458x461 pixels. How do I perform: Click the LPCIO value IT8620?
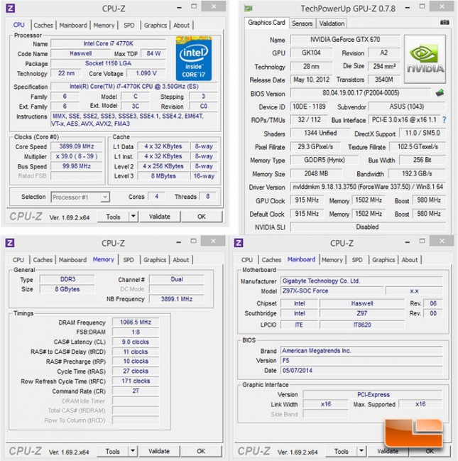point(362,325)
